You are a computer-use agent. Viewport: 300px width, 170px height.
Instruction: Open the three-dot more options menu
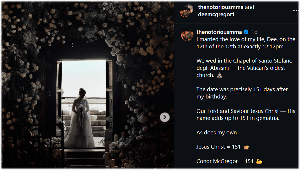tap(296, 11)
